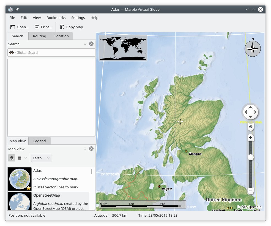Select the Map View tab
Viewport: 271px width, 226px height.
tap(18, 141)
